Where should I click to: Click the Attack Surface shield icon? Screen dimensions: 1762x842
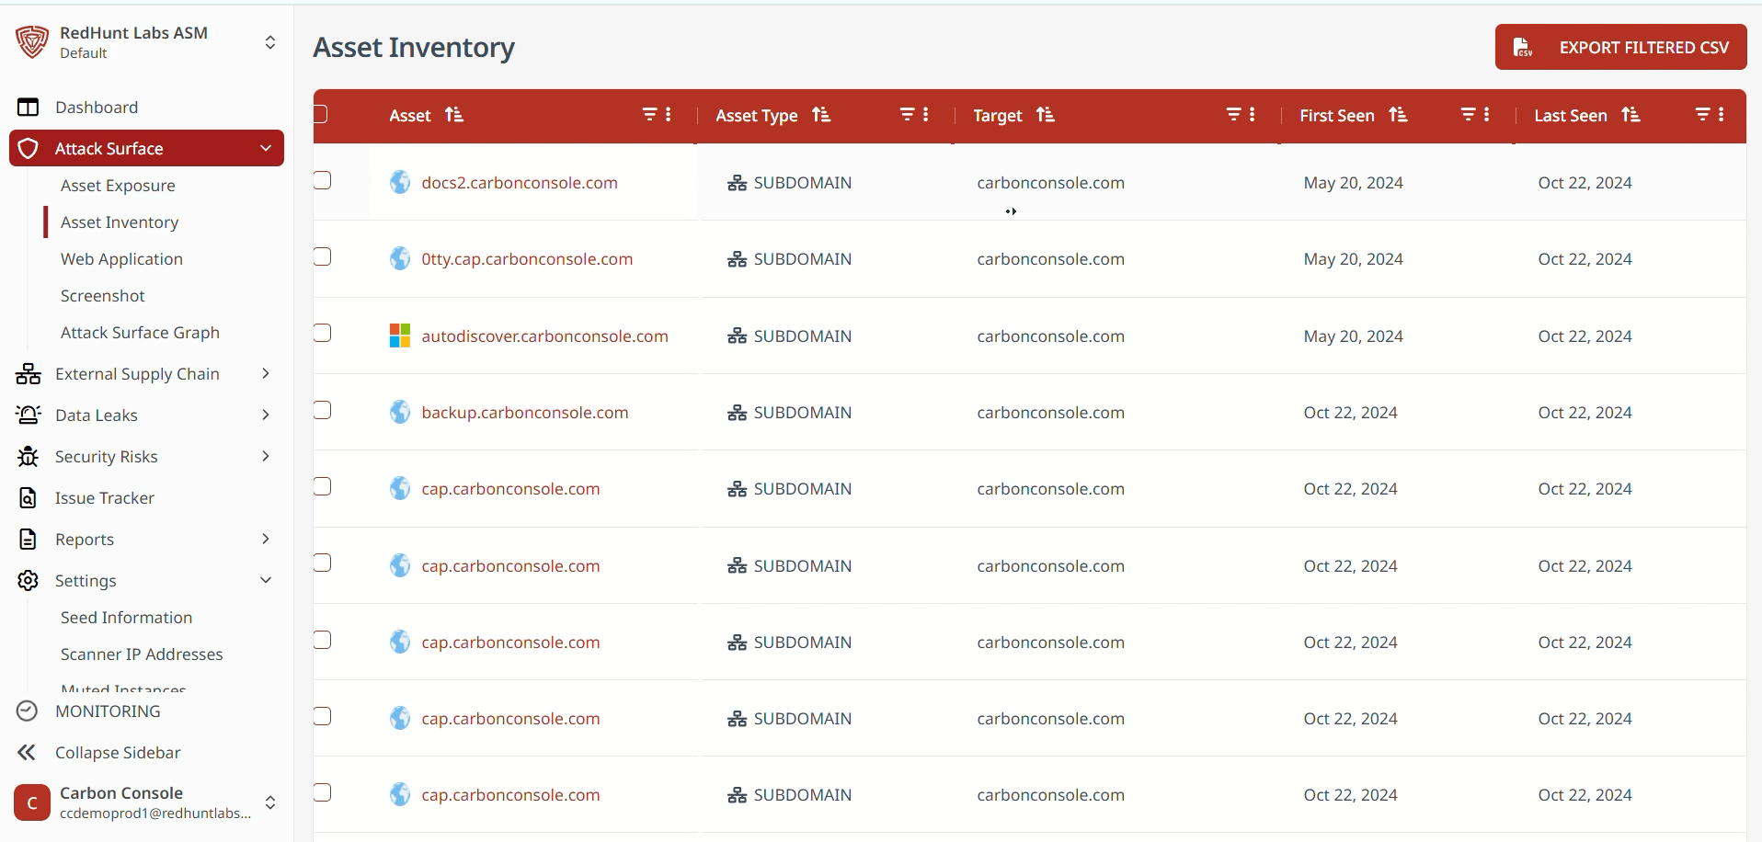coord(29,149)
